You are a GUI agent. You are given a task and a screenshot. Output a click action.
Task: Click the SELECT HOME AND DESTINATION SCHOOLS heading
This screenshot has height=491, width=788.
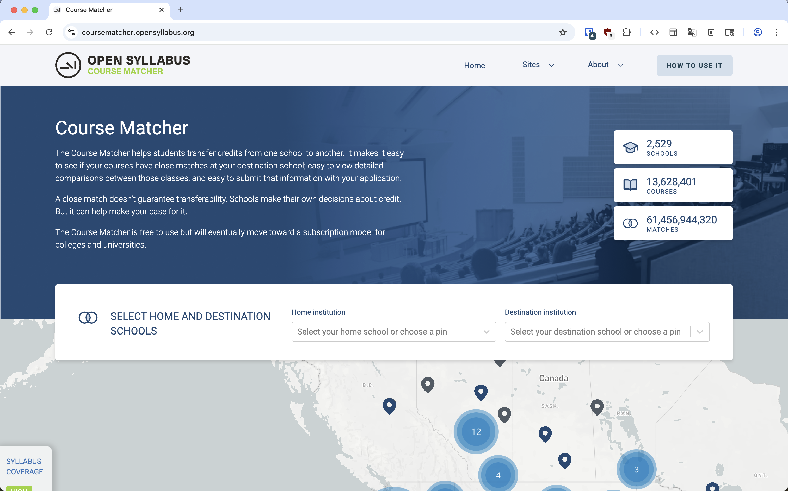(190, 323)
